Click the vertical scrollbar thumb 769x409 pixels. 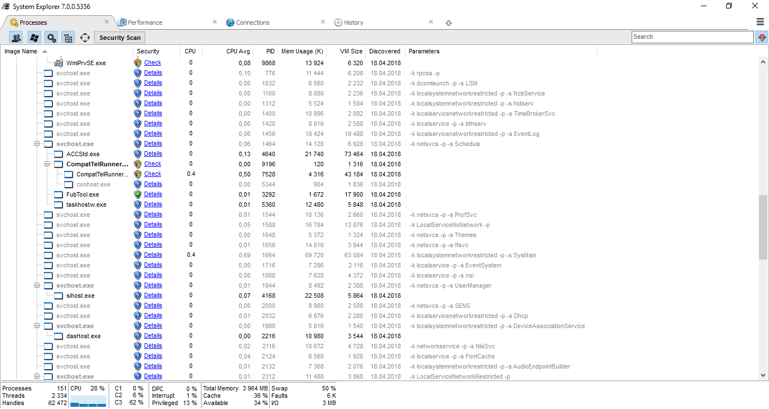click(x=763, y=228)
